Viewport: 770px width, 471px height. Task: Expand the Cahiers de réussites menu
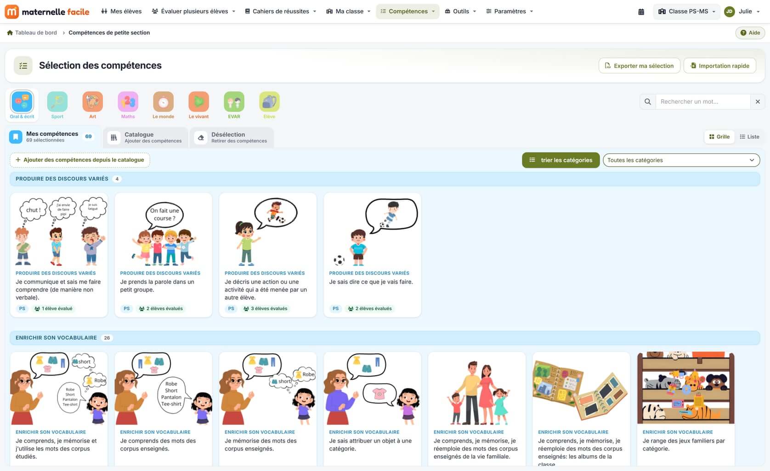click(x=281, y=11)
